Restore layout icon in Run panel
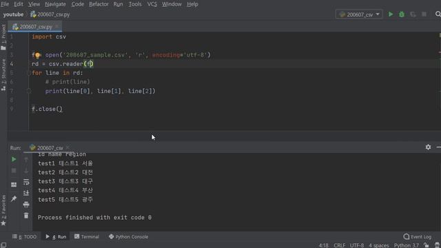 click(14, 185)
